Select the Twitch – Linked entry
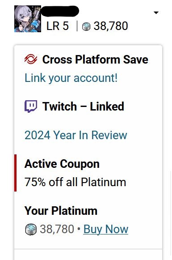Image resolution: width=172 pixels, height=260 pixels. pos(83,107)
